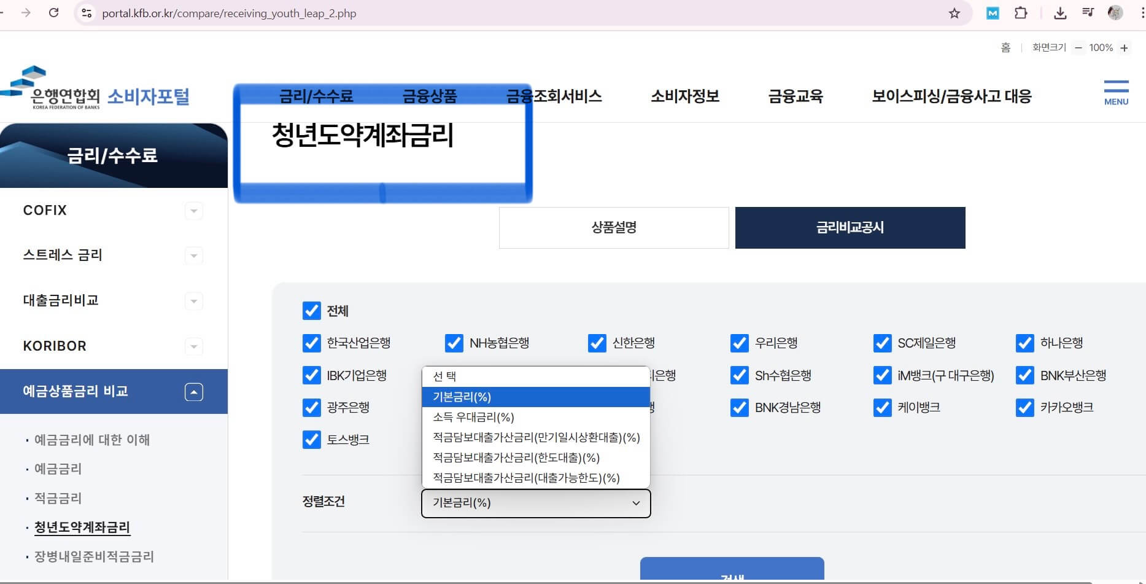Uncheck the 전체 select-all checkbox
The width and height of the screenshot is (1146, 584).
click(312, 311)
